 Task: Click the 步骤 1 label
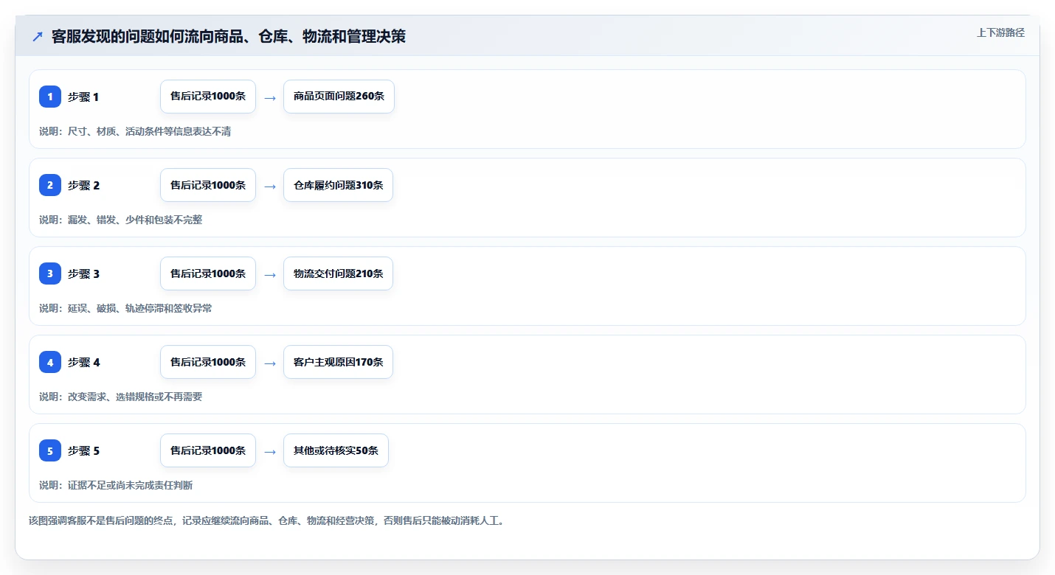(83, 97)
